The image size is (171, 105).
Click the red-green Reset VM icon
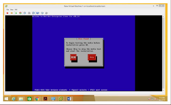20,13
